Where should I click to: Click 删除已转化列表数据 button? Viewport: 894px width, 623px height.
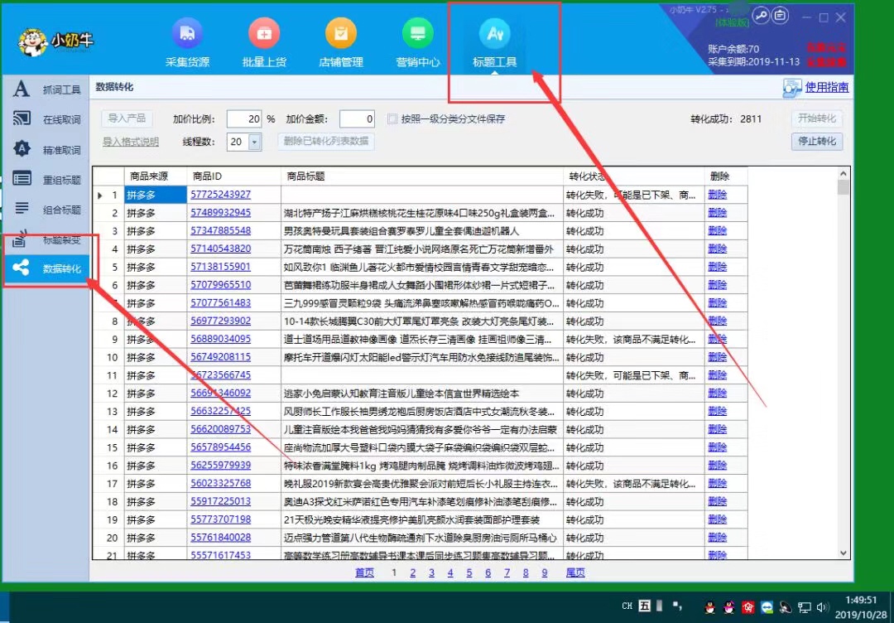click(326, 141)
